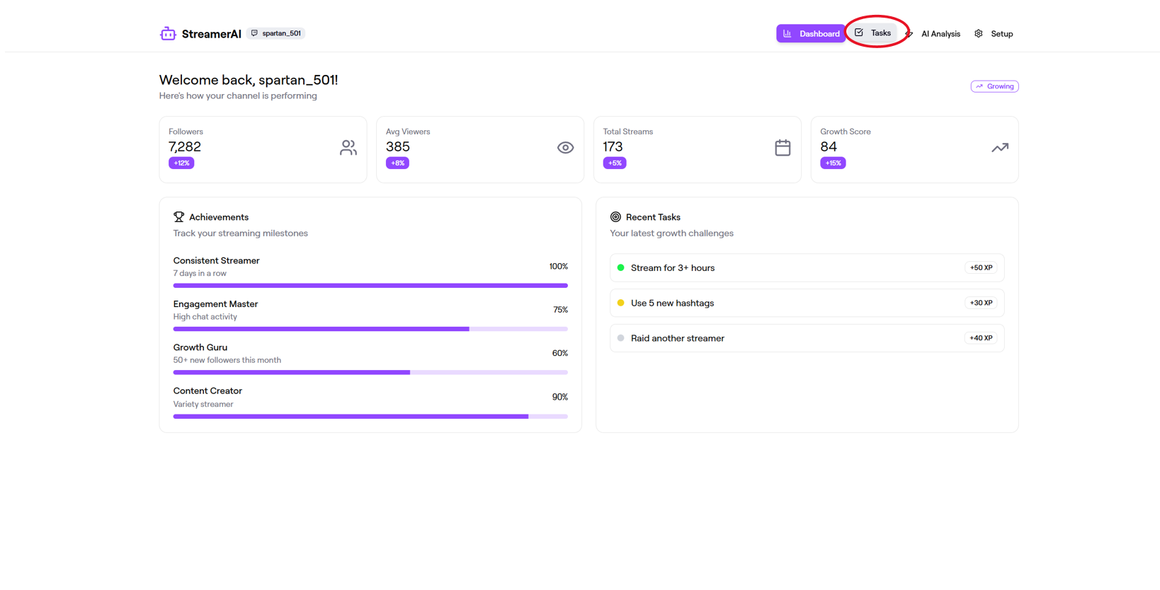This screenshot has width=1160, height=590.
Task: Click the Achievements trophy icon
Action: pyautogui.click(x=178, y=217)
